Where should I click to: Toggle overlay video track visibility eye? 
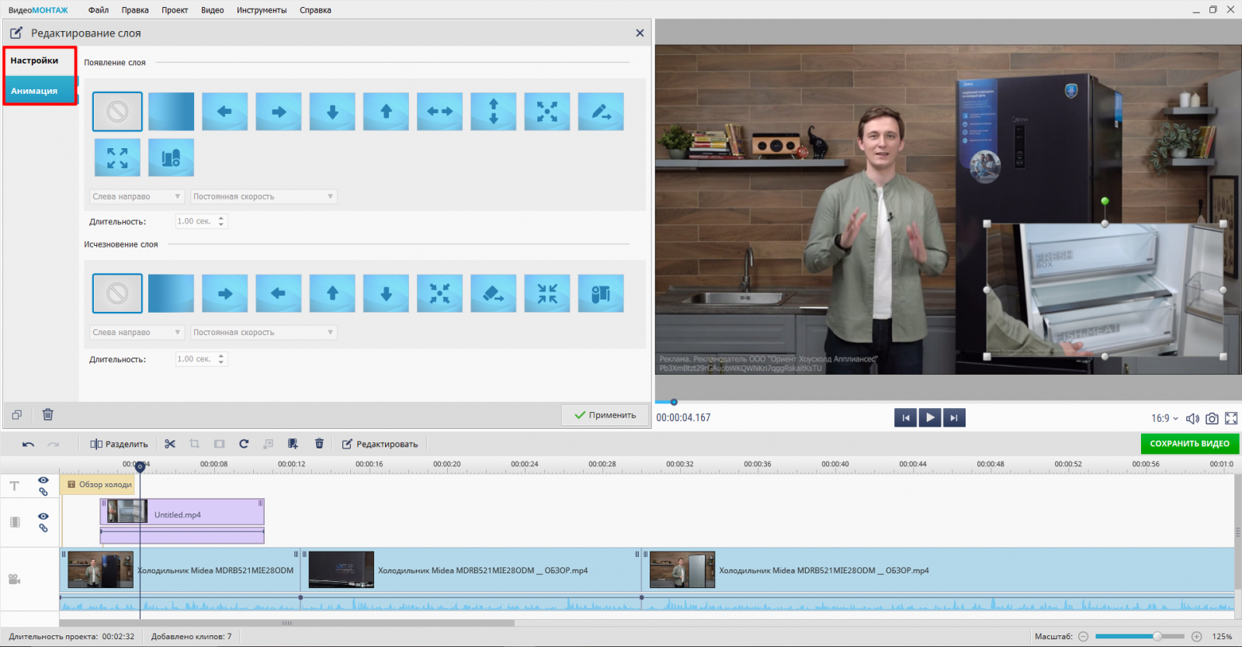pos(43,516)
